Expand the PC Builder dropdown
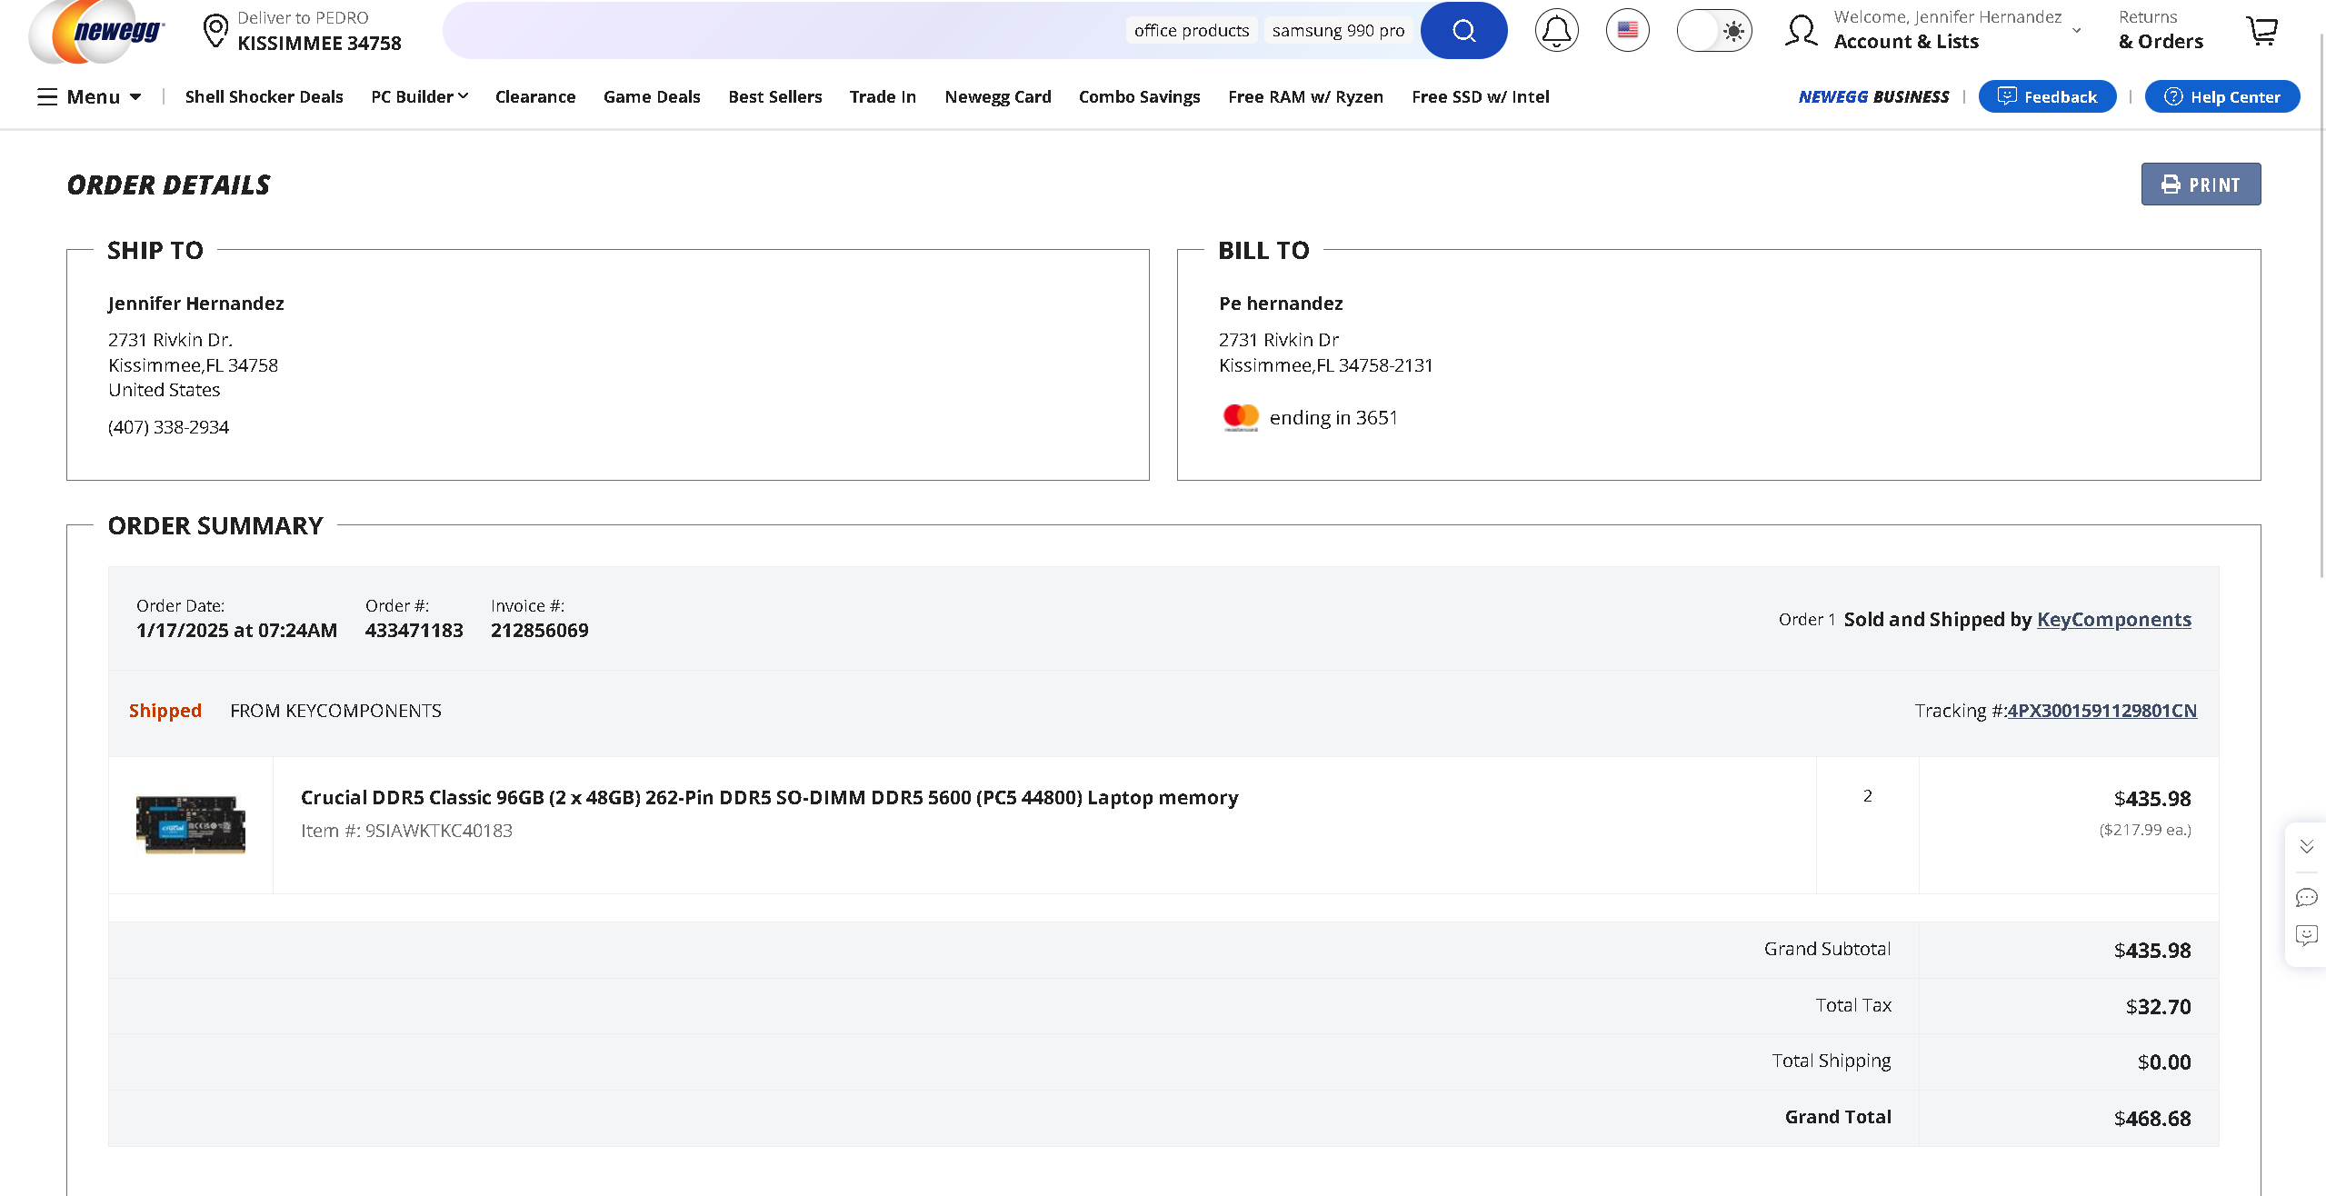Image resolution: width=2326 pixels, height=1196 pixels. [419, 96]
